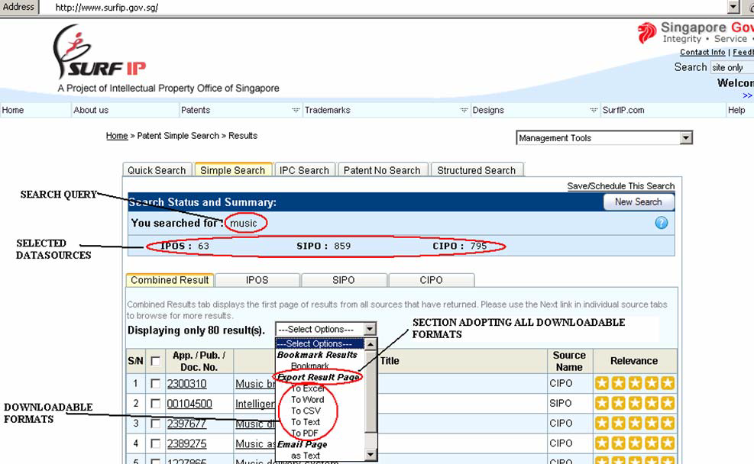The height and width of the screenshot is (464, 754).
Task: Open document number 2389275
Action: point(187,444)
